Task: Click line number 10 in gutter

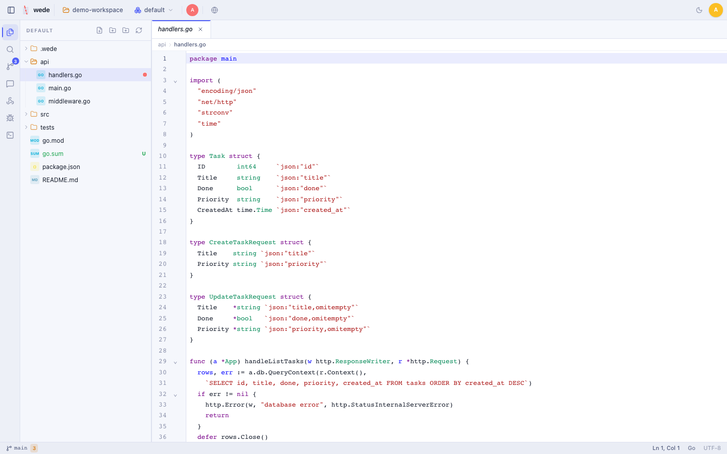Action: click(x=163, y=156)
